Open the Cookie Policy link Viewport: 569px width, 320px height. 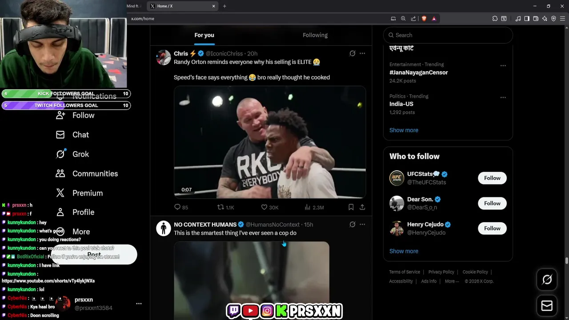point(475,272)
